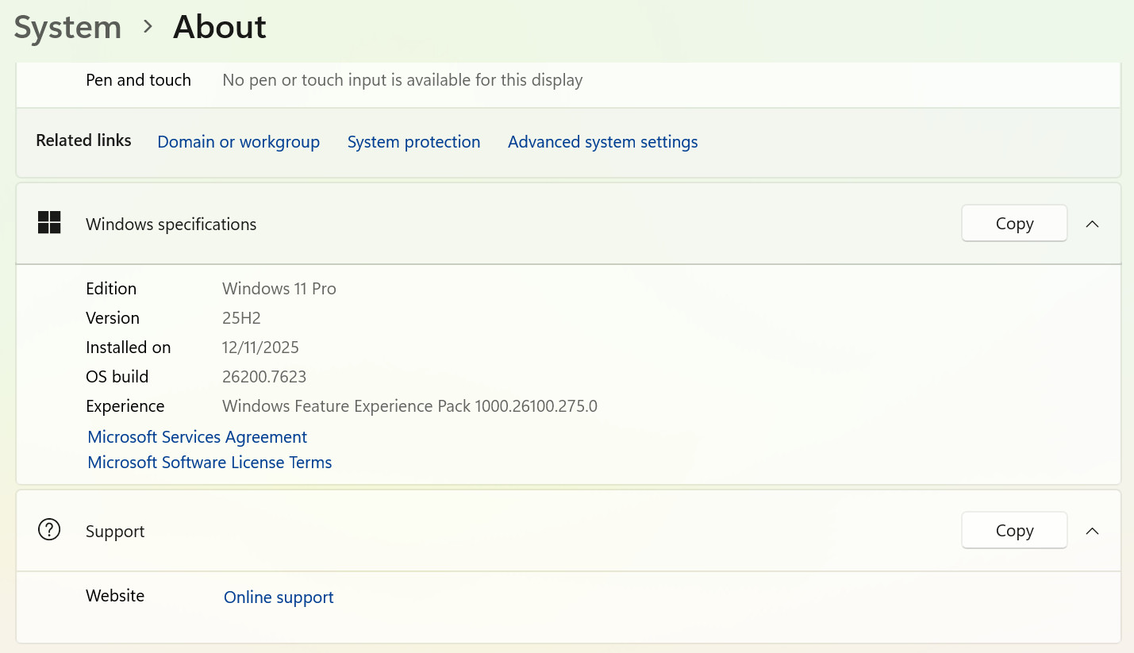Click the Edition label
Image resolution: width=1134 pixels, height=653 pixels.
pyautogui.click(x=111, y=289)
